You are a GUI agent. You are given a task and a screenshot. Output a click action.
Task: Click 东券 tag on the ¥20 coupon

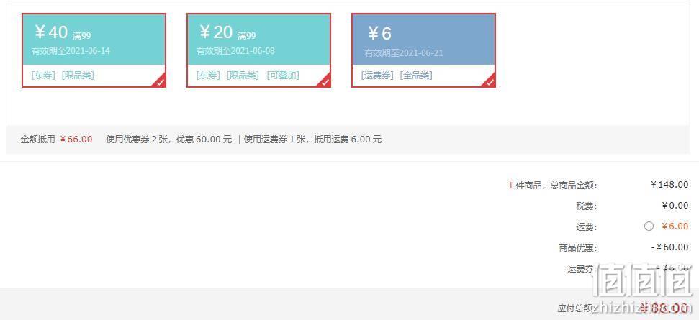[x=208, y=76]
